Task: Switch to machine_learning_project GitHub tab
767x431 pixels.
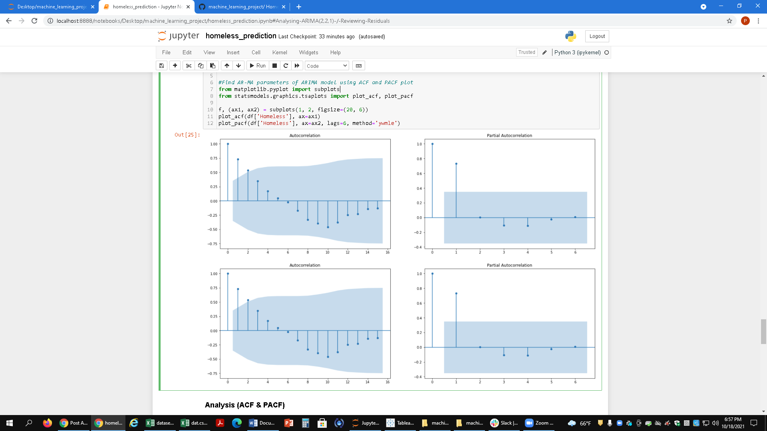Action: coord(243,7)
